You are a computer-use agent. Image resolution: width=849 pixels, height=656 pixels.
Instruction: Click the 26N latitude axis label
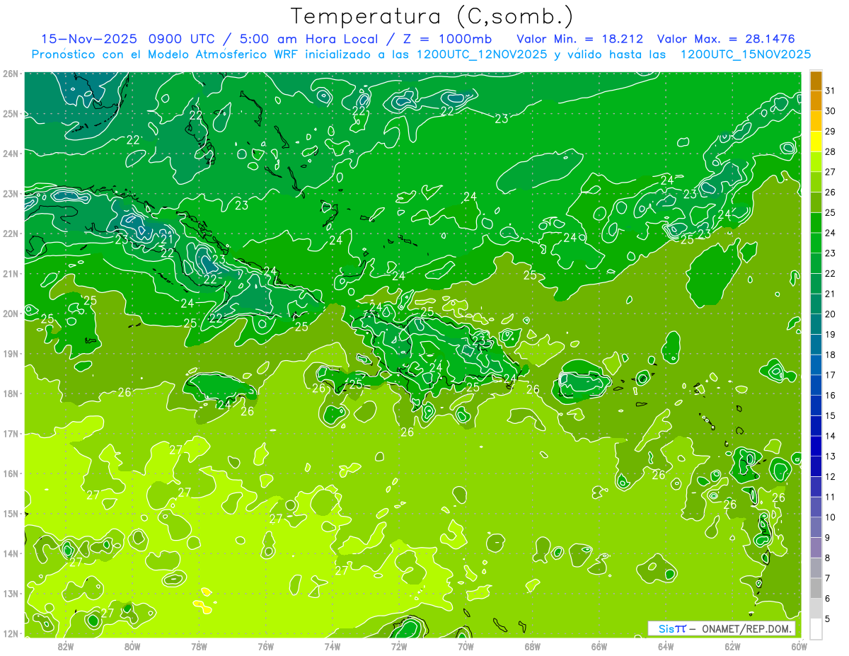[x=11, y=74]
